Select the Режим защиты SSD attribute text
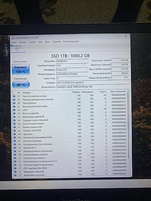Image resolution: width=151 pixels, height=201 pixels. click(33, 127)
